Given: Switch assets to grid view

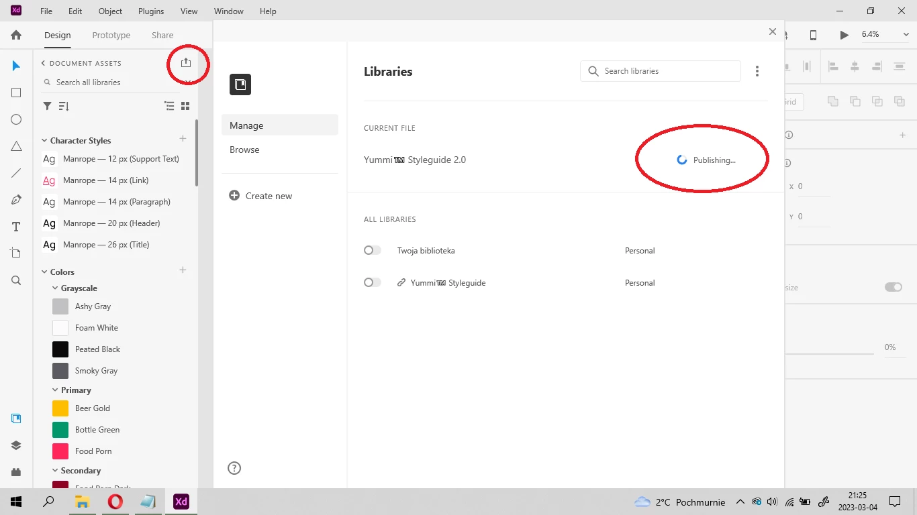Looking at the screenshot, I should pos(185,106).
